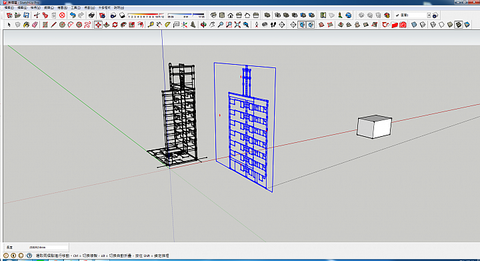Viewport: 480px width, 261px height.
Task: Select the Text label tool
Action: tap(176, 25)
